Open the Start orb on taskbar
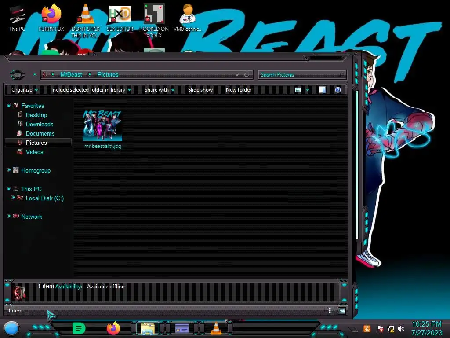The height and width of the screenshot is (338, 450). pos(11,329)
